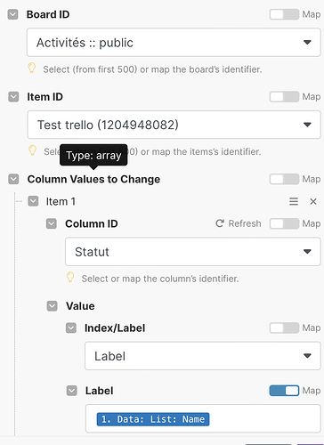Viewport: 324px width, 445px height.
Task: Toggle Map for Column Values to Change
Action: pyautogui.click(x=284, y=179)
